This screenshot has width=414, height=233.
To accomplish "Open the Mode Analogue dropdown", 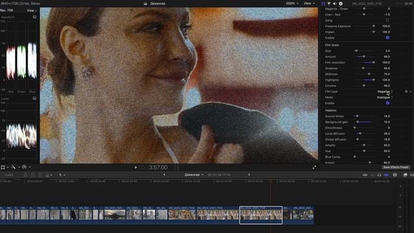I will click(x=385, y=97).
